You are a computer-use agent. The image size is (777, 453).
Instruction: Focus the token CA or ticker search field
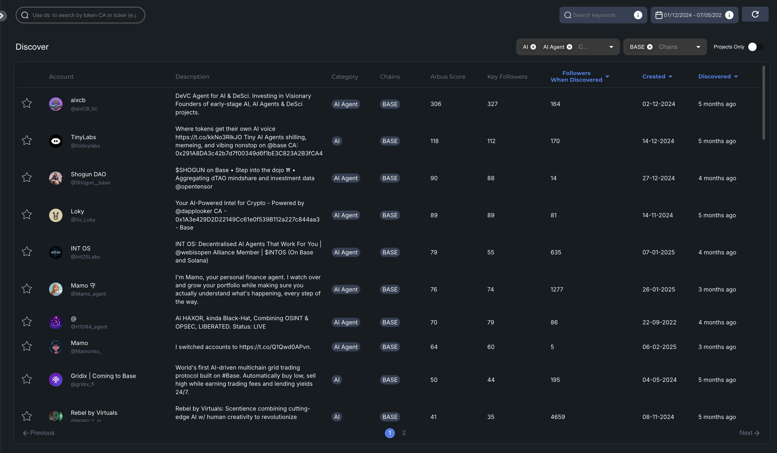[x=81, y=15]
